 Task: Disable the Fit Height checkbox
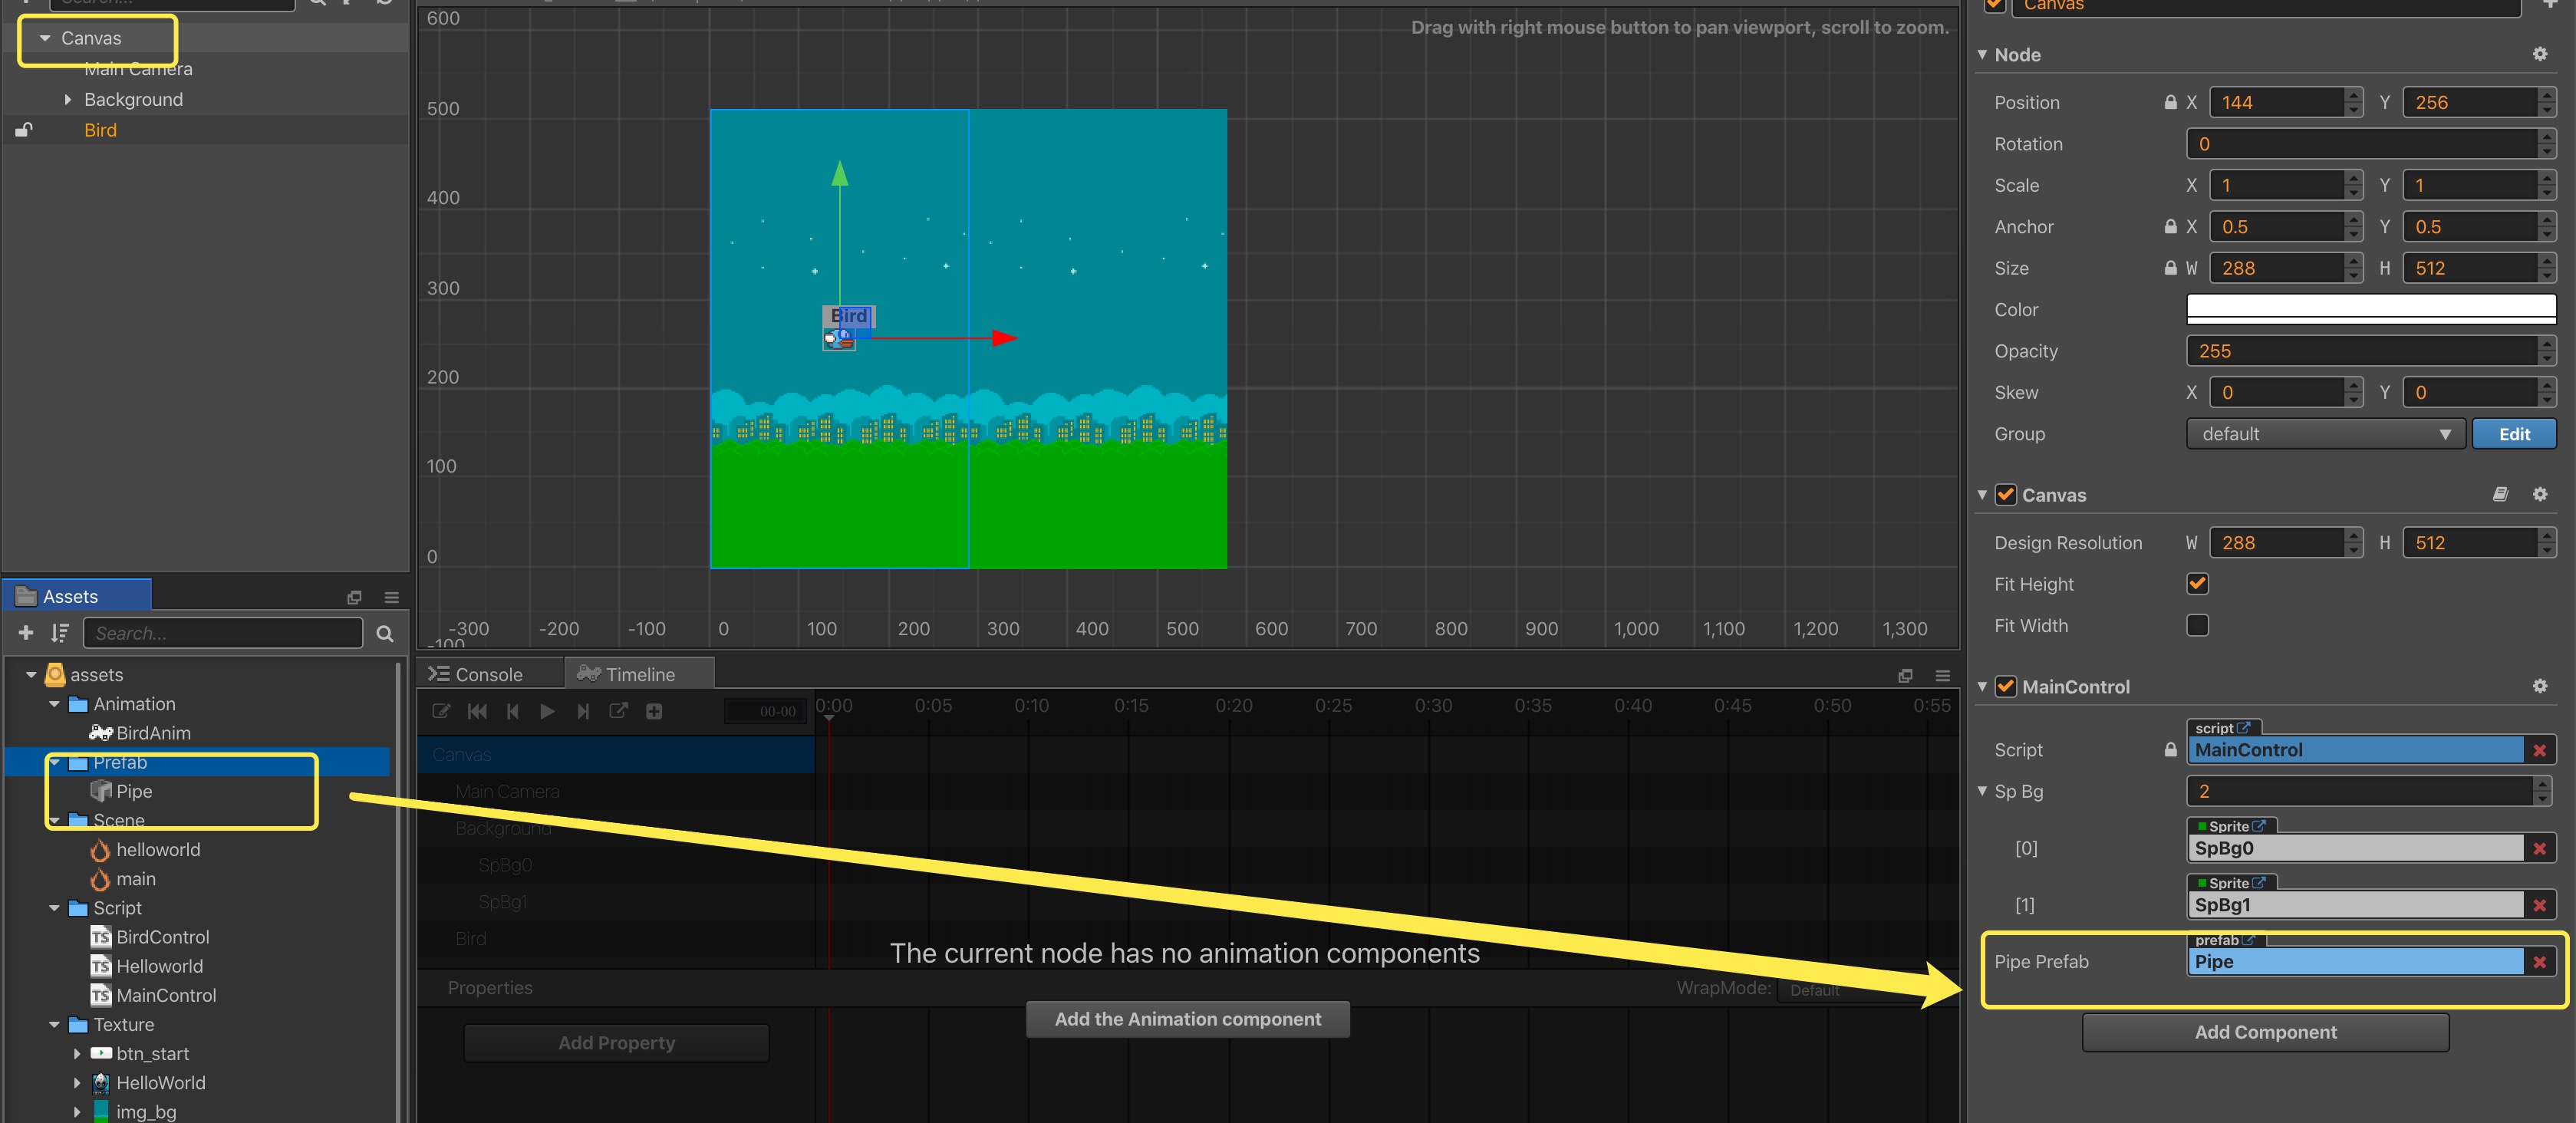click(2197, 583)
